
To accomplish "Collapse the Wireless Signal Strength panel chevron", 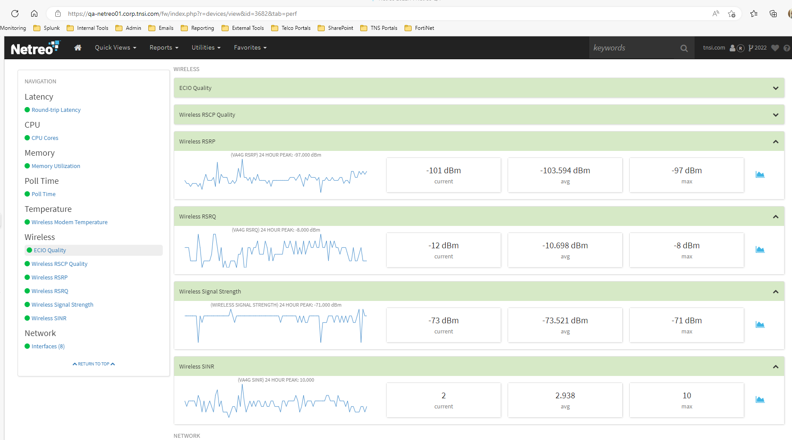I will click(x=775, y=292).
